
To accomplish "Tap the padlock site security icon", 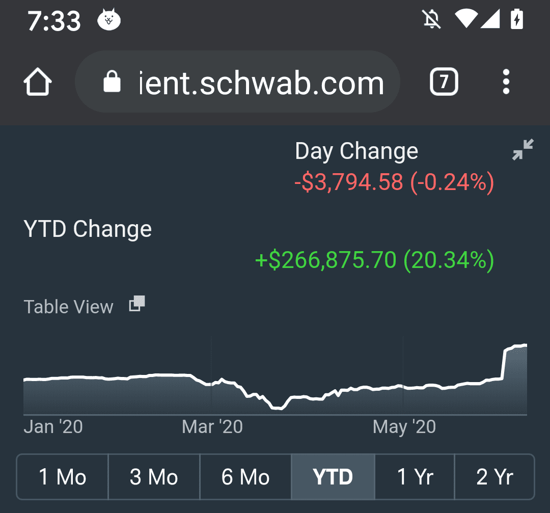I will pyautogui.click(x=112, y=82).
